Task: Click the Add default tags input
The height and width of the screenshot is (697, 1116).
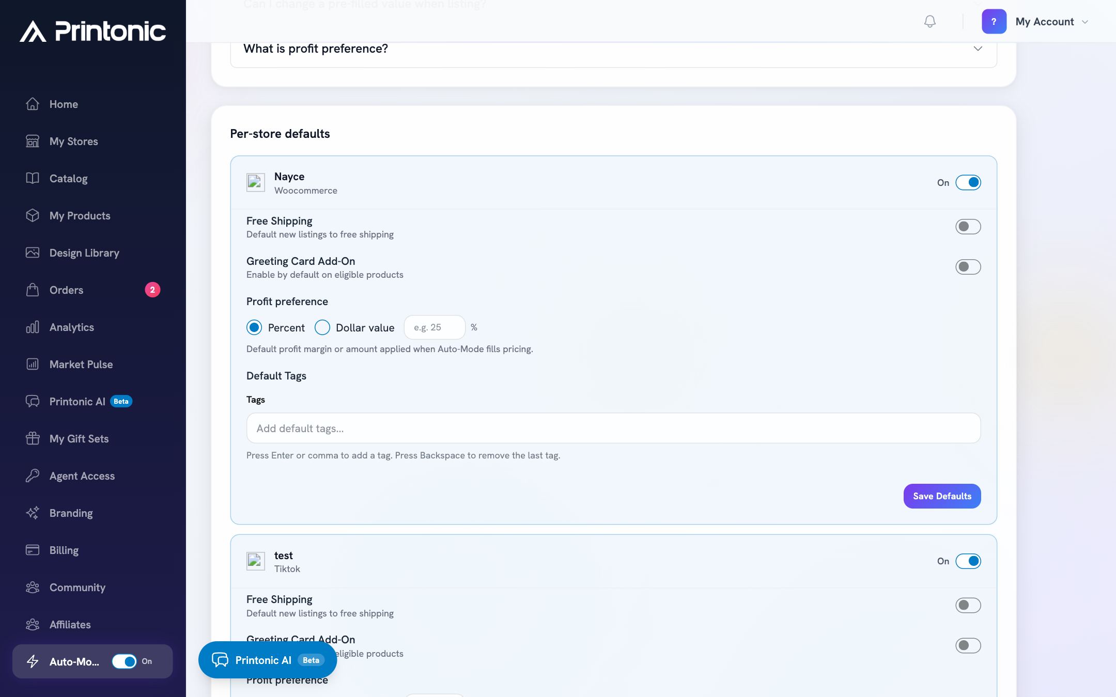Action: click(613, 428)
